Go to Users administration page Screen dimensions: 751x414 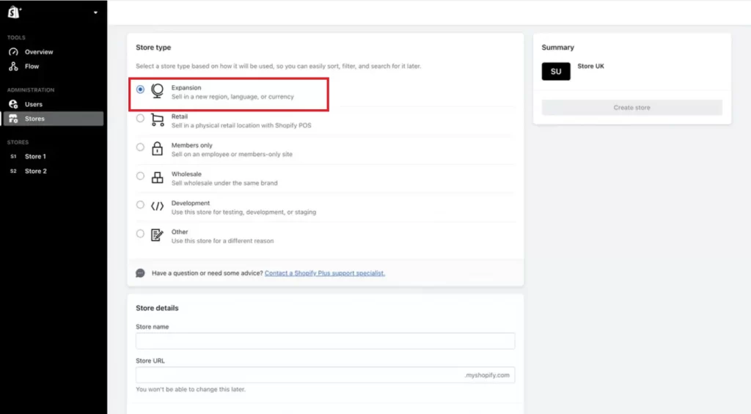(34, 104)
